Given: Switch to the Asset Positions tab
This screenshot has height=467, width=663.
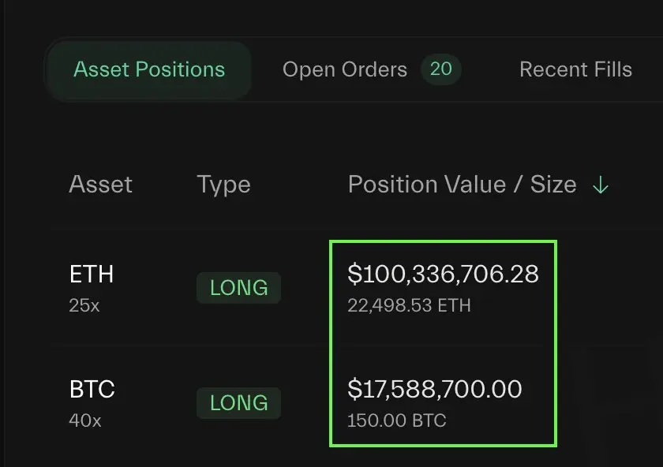Looking at the screenshot, I should pyautogui.click(x=149, y=69).
